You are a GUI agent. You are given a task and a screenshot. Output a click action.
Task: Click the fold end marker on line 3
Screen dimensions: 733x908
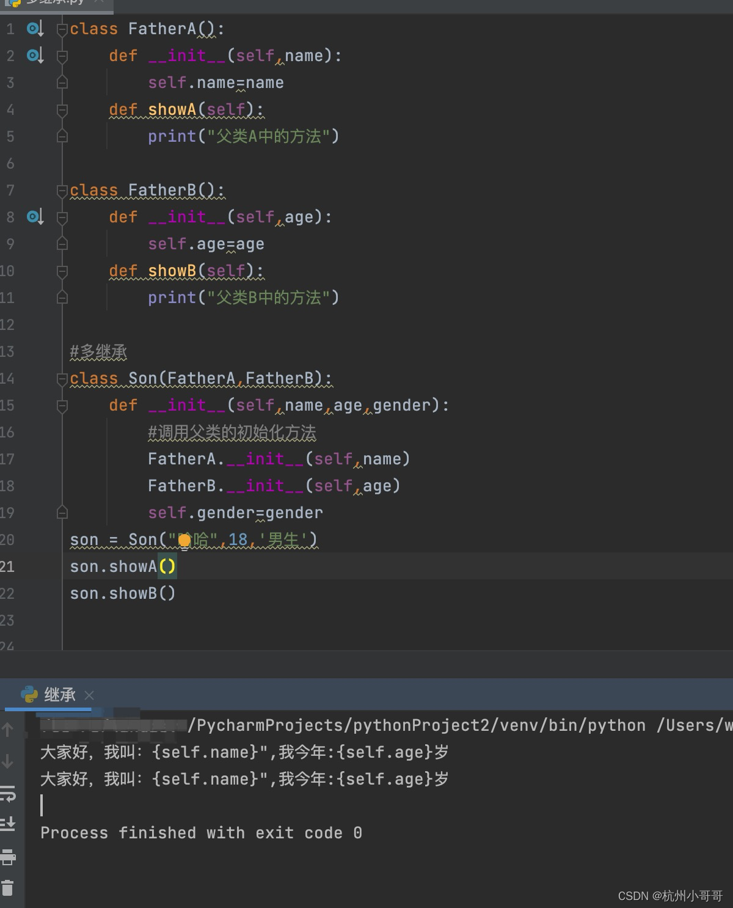pos(62,82)
